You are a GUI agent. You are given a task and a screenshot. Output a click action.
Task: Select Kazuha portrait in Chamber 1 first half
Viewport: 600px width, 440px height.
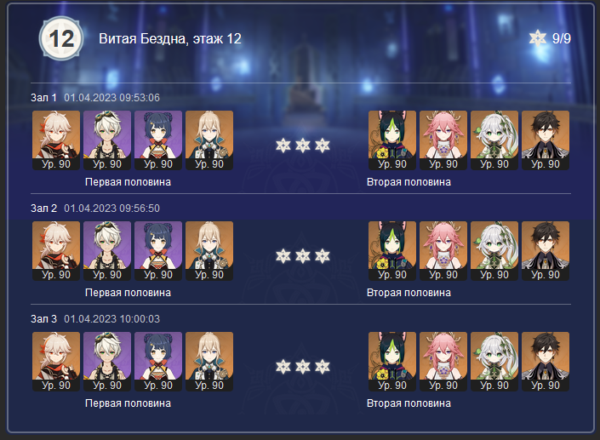56,140
